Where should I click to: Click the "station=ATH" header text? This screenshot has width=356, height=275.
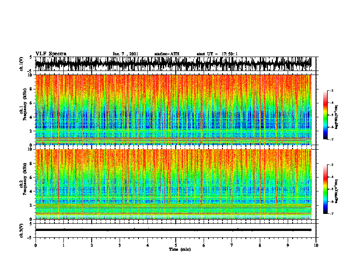pyautogui.click(x=167, y=54)
